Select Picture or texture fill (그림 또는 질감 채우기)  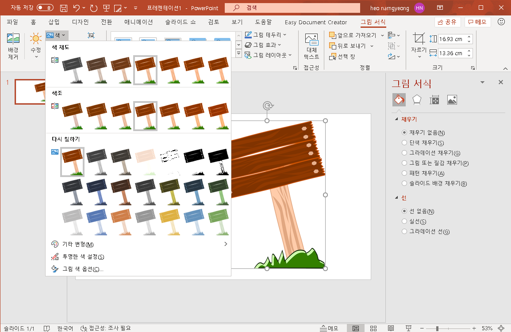coord(404,163)
